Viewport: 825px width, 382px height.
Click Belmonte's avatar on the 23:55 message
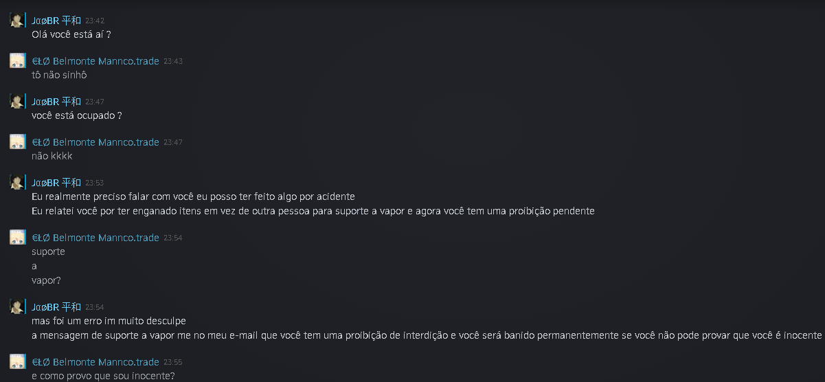tap(17, 361)
